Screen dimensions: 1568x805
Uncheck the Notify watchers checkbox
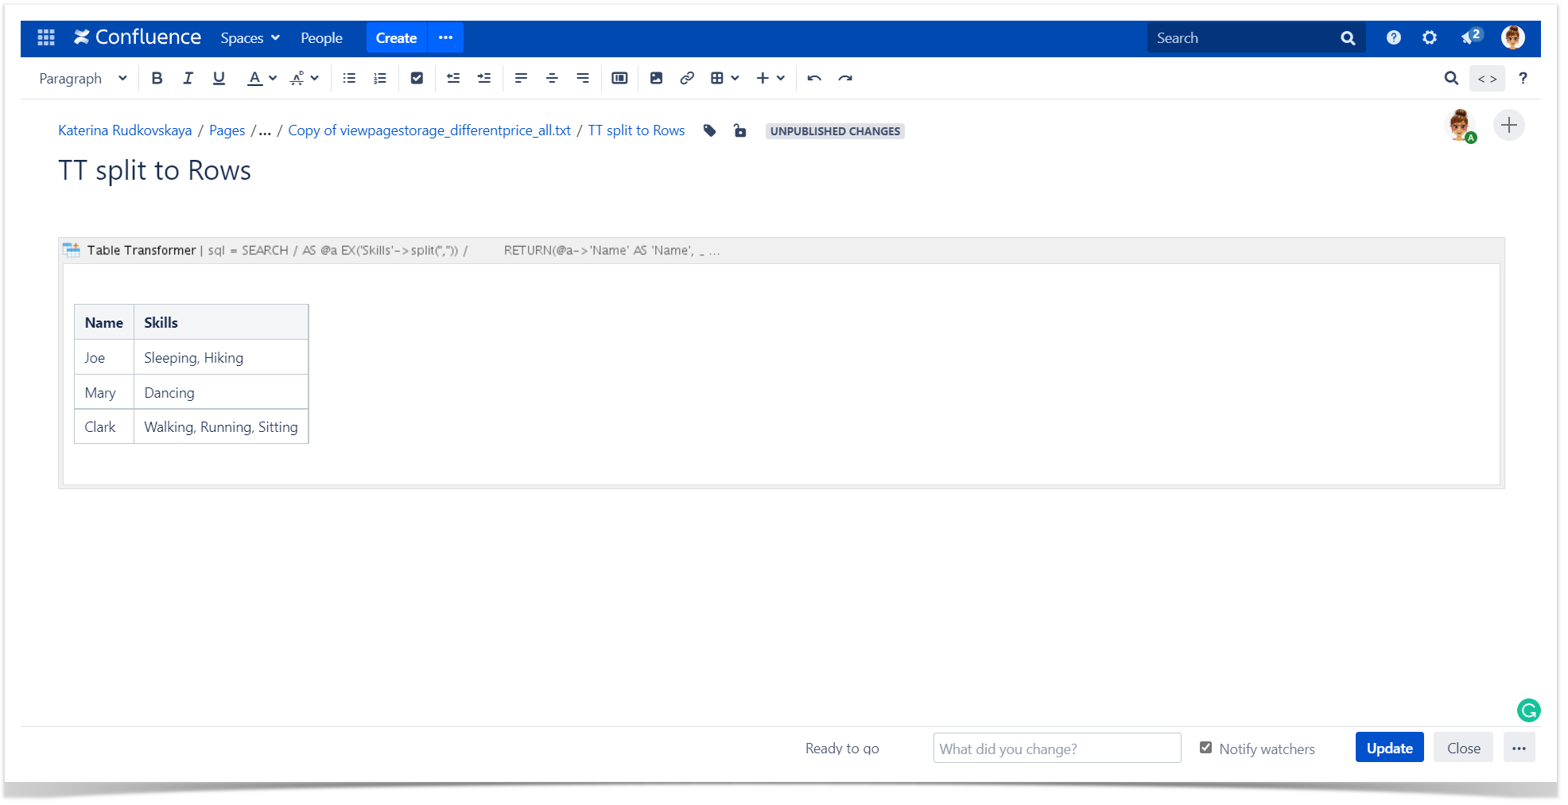pyautogui.click(x=1205, y=748)
